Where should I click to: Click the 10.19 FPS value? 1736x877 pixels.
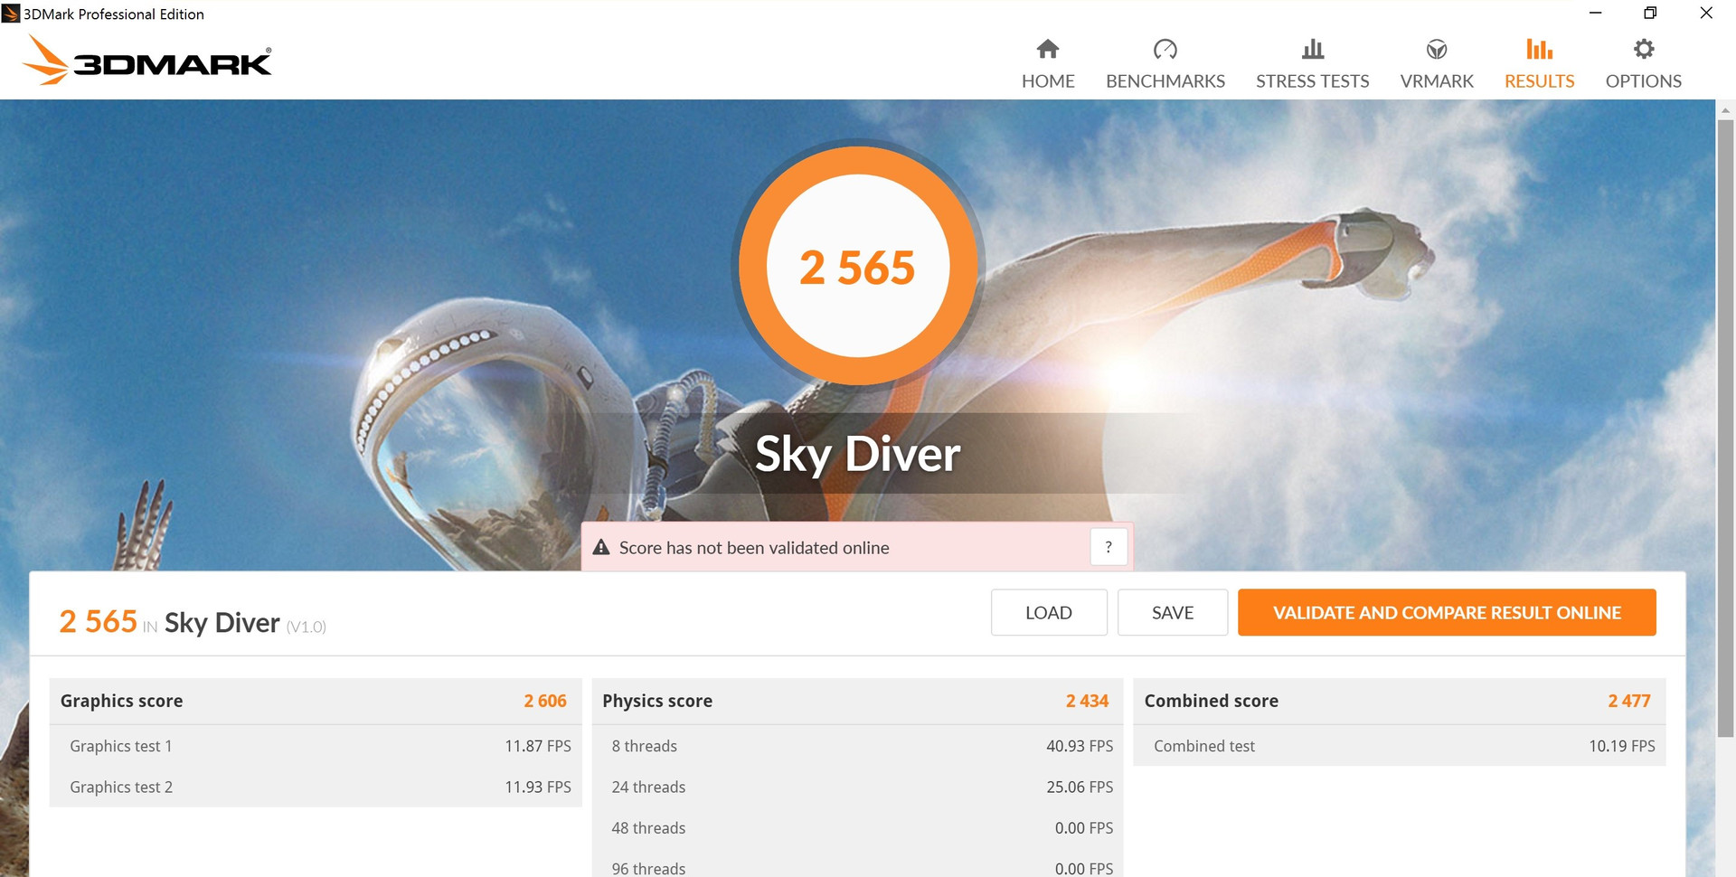1622,746
